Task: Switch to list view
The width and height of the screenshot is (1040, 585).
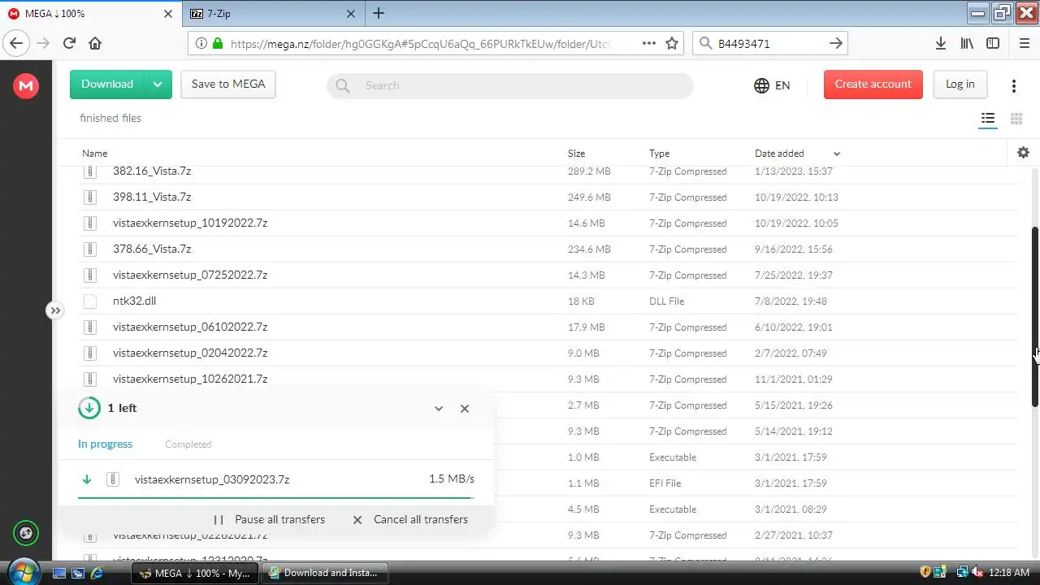Action: (988, 119)
